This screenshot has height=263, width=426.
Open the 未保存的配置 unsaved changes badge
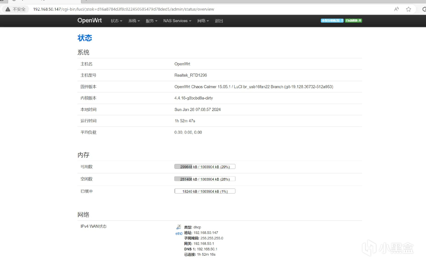332,21
